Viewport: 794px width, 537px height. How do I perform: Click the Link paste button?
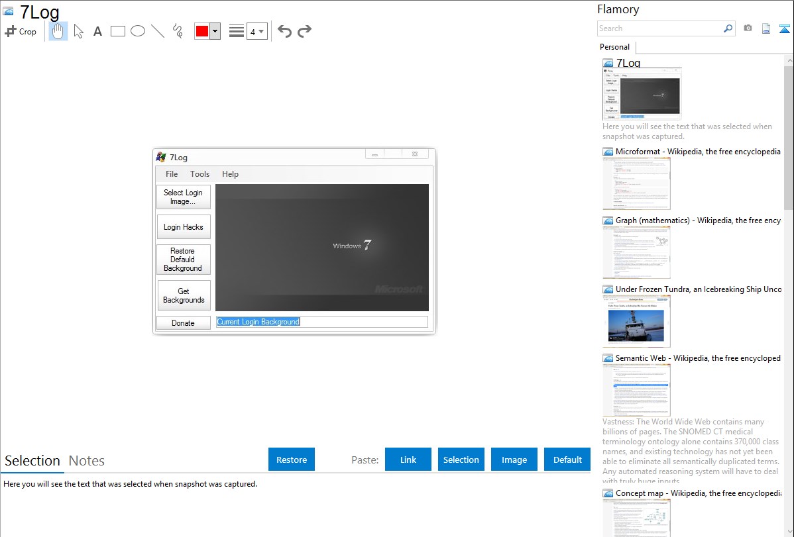pos(408,460)
